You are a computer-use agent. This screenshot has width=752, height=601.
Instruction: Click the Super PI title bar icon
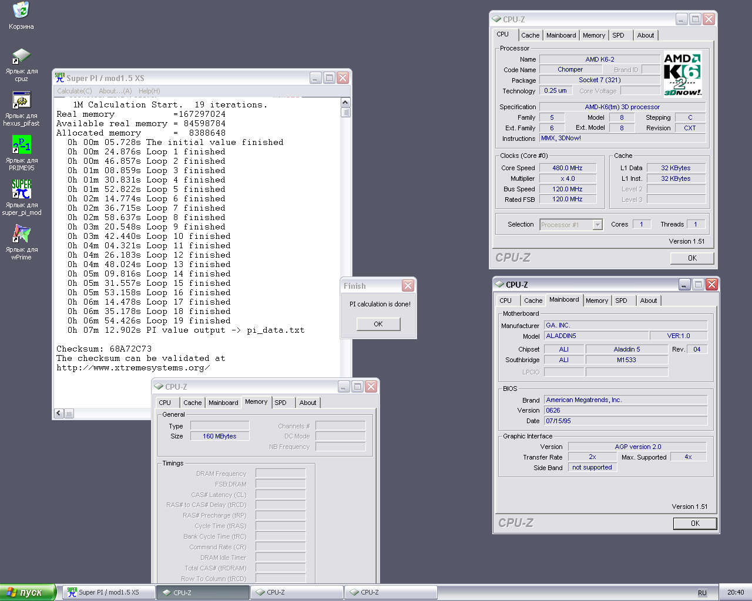pyautogui.click(x=59, y=77)
